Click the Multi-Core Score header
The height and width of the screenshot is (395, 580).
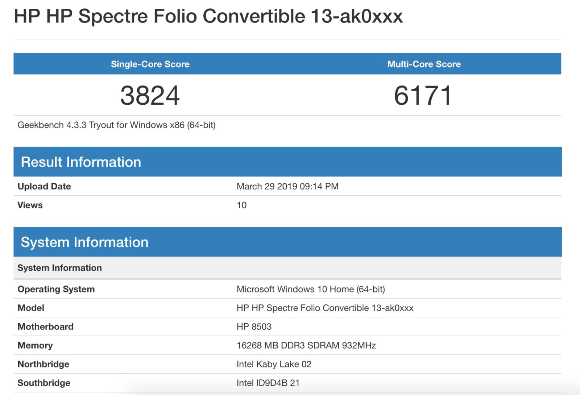click(x=424, y=64)
